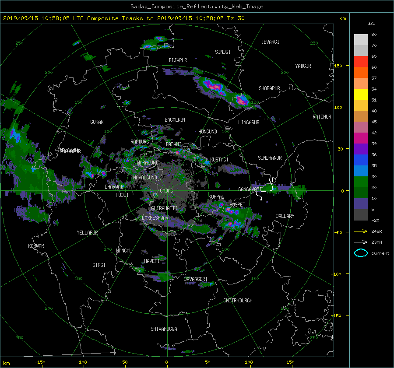Click the JEVARGI label
The height and width of the screenshot is (368, 394).
point(270,42)
